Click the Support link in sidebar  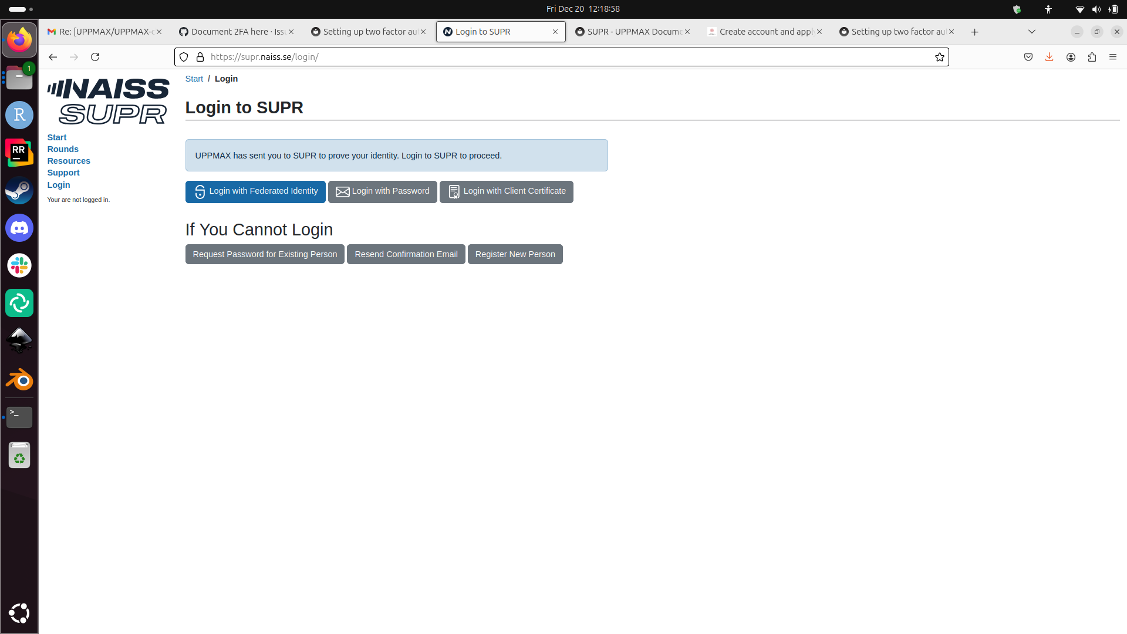pos(63,173)
